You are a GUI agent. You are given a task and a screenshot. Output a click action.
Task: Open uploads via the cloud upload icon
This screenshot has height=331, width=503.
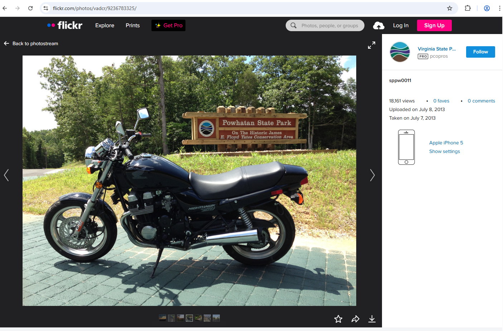tap(378, 25)
